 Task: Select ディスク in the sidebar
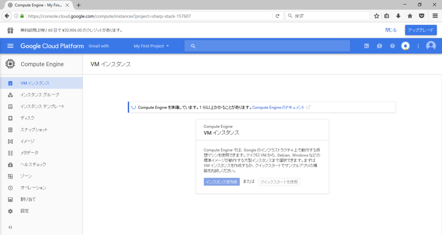41,118
